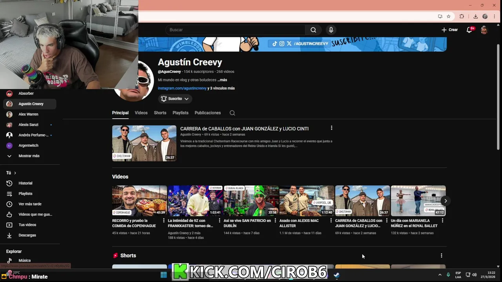Switch to the Shorts tab
Image resolution: width=502 pixels, height=282 pixels.
point(160,113)
